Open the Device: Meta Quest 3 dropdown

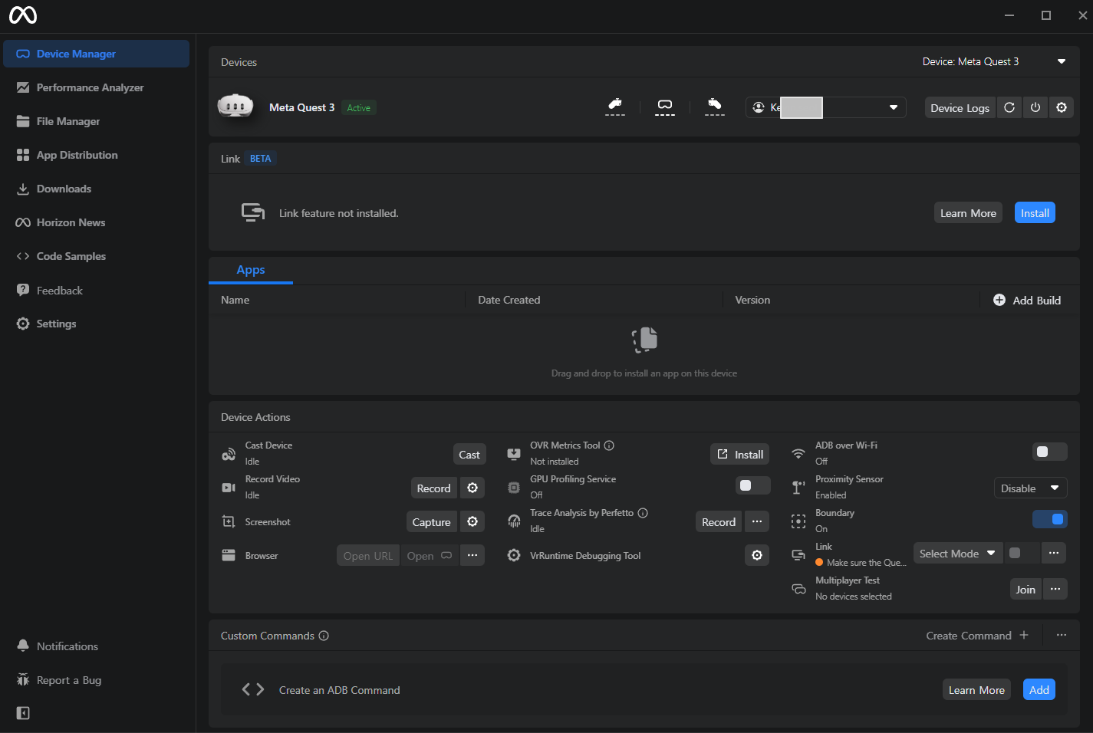[x=994, y=62]
